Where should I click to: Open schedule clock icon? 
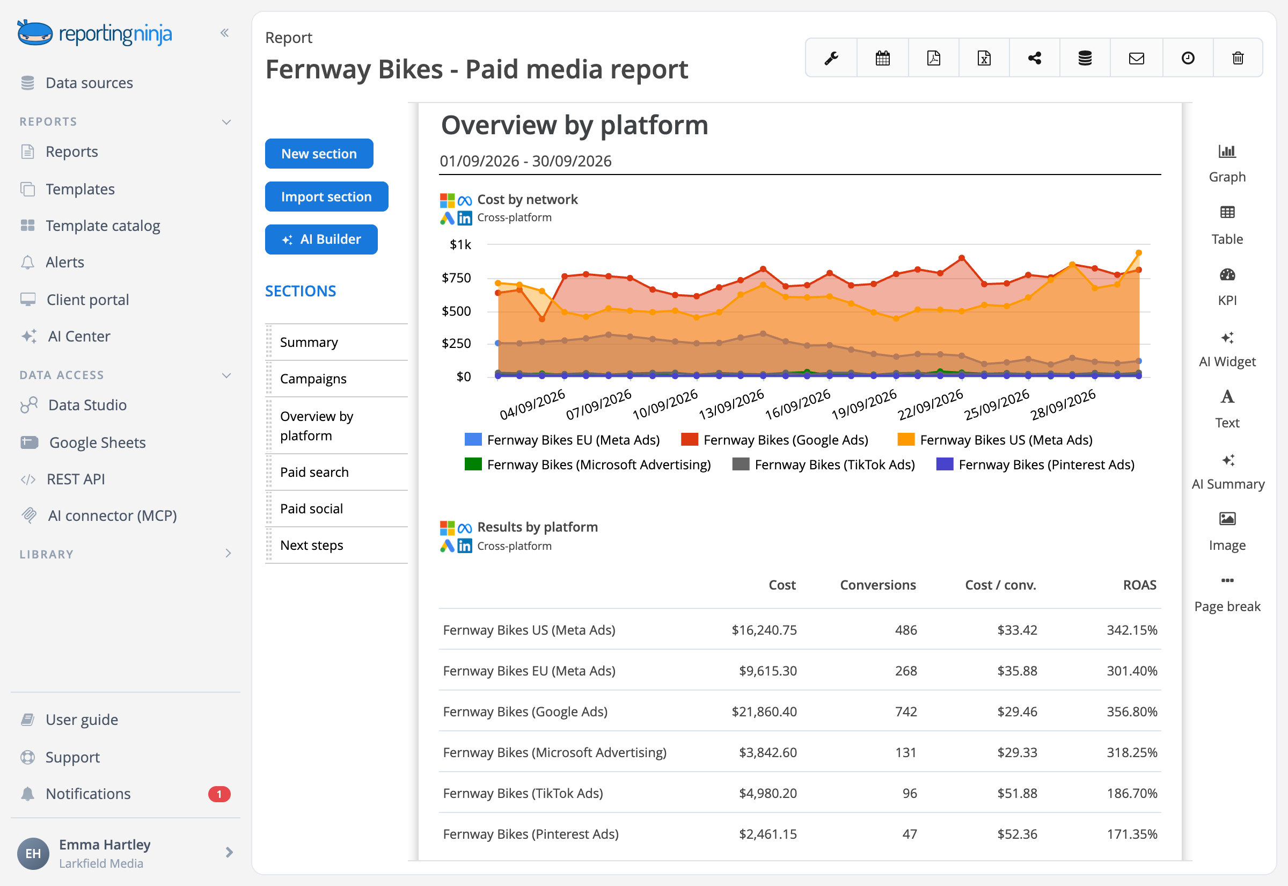coord(1187,58)
